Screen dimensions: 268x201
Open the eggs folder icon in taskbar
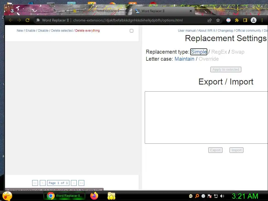111,196
